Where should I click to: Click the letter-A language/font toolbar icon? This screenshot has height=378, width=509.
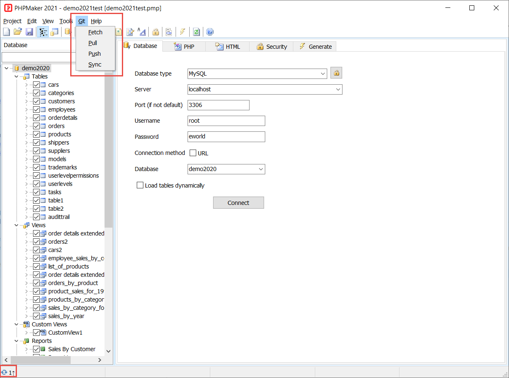[142, 32]
